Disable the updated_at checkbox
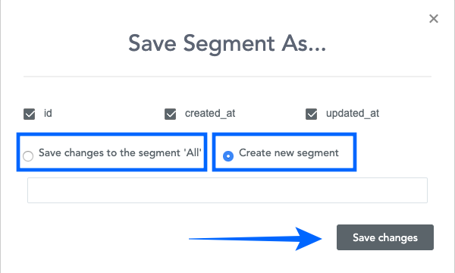455x273 pixels. point(312,114)
